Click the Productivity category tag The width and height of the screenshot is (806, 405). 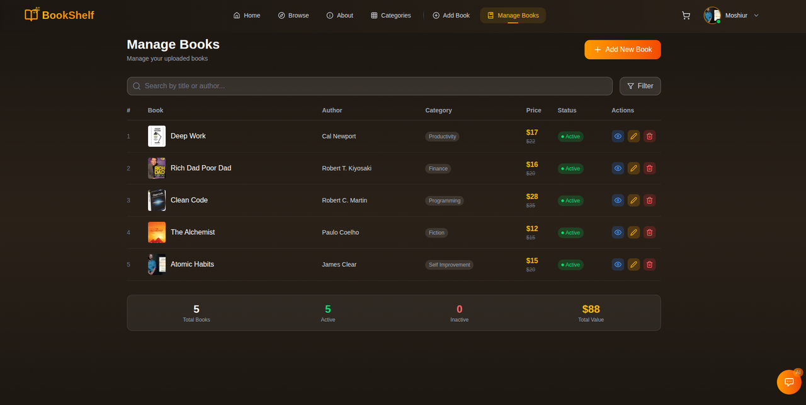coord(442,136)
